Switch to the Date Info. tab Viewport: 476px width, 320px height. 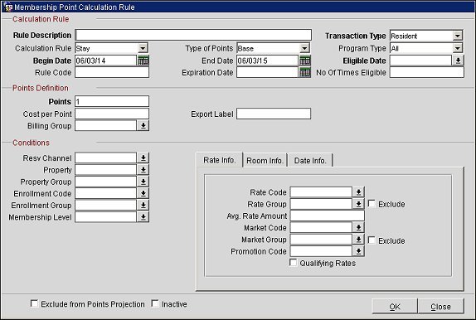coord(310,160)
